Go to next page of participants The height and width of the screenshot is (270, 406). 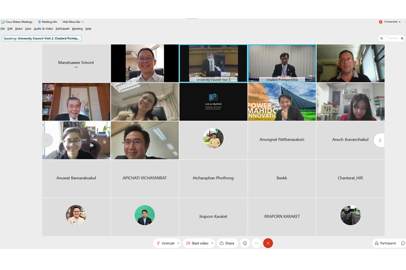click(x=380, y=140)
